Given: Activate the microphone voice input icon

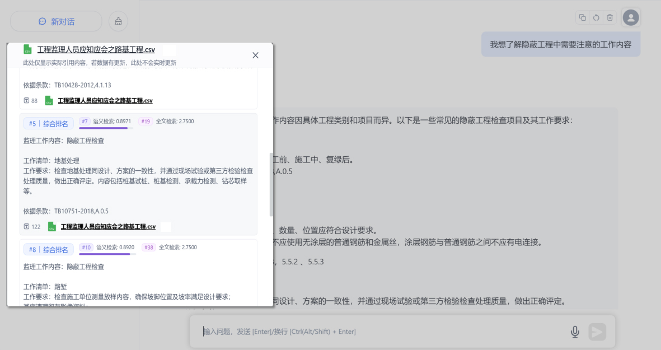Looking at the screenshot, I should point(575,332).
